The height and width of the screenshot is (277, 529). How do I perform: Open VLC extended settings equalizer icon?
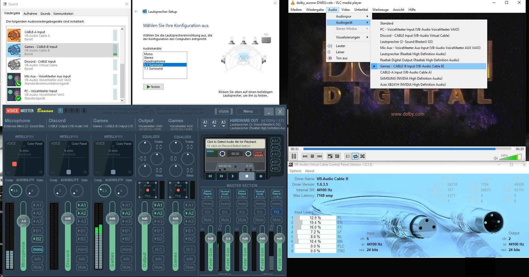point(337,156)
